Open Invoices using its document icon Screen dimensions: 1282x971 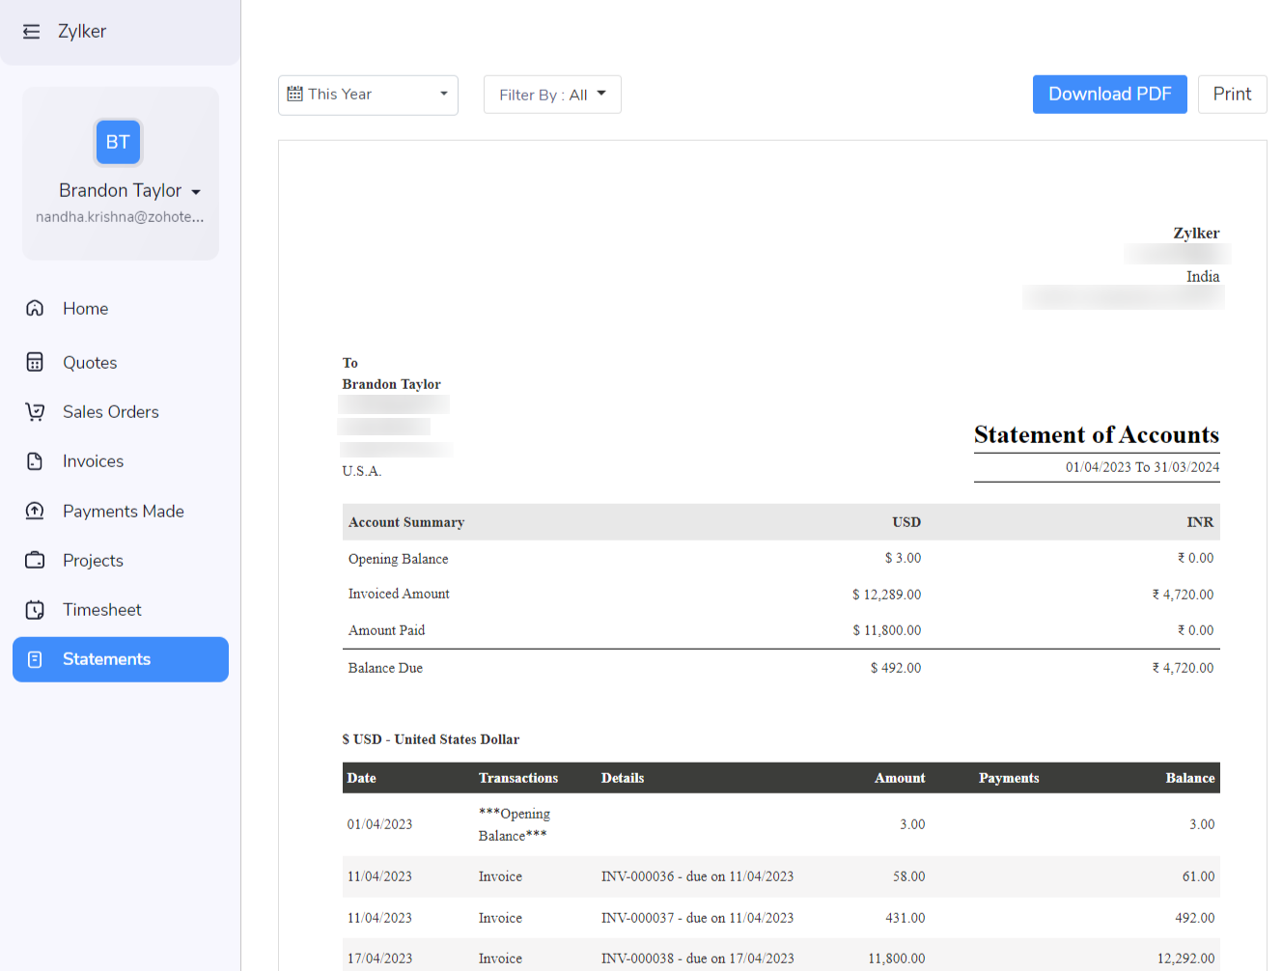[35, 460]
